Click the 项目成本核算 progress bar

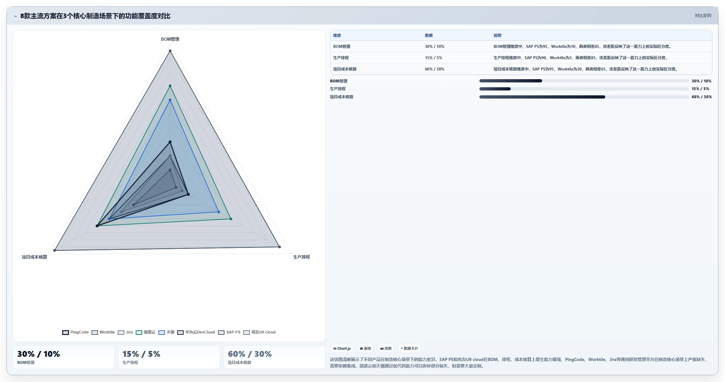(x=584, y=97)
